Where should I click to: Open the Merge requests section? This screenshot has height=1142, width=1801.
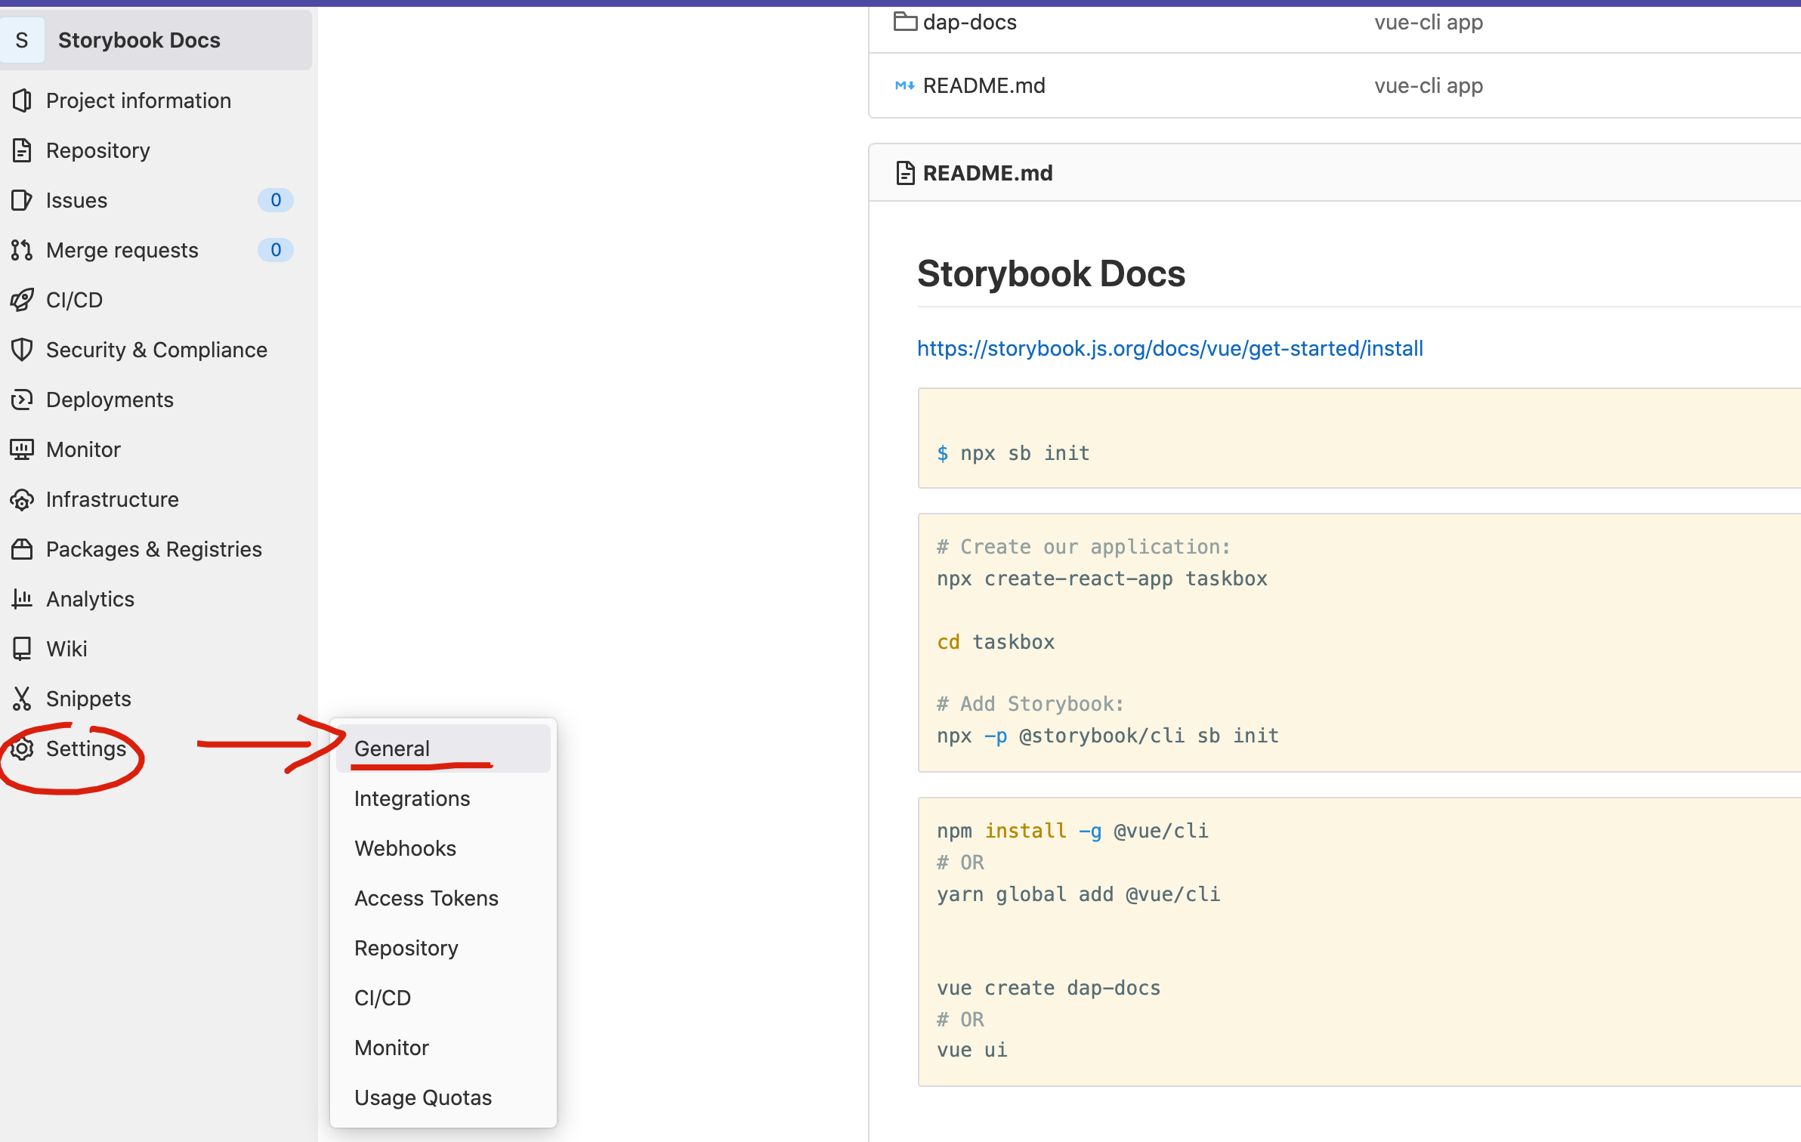pyautogui.click(x=122, y=250)
